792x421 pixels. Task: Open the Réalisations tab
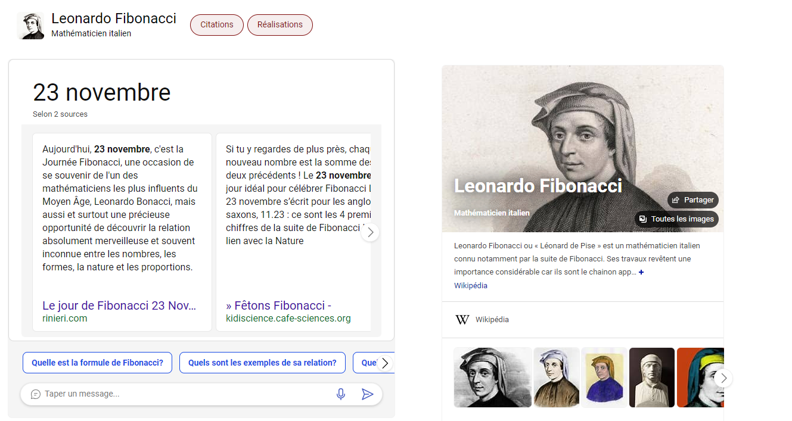pyautogui.click(x=280, y=25)
